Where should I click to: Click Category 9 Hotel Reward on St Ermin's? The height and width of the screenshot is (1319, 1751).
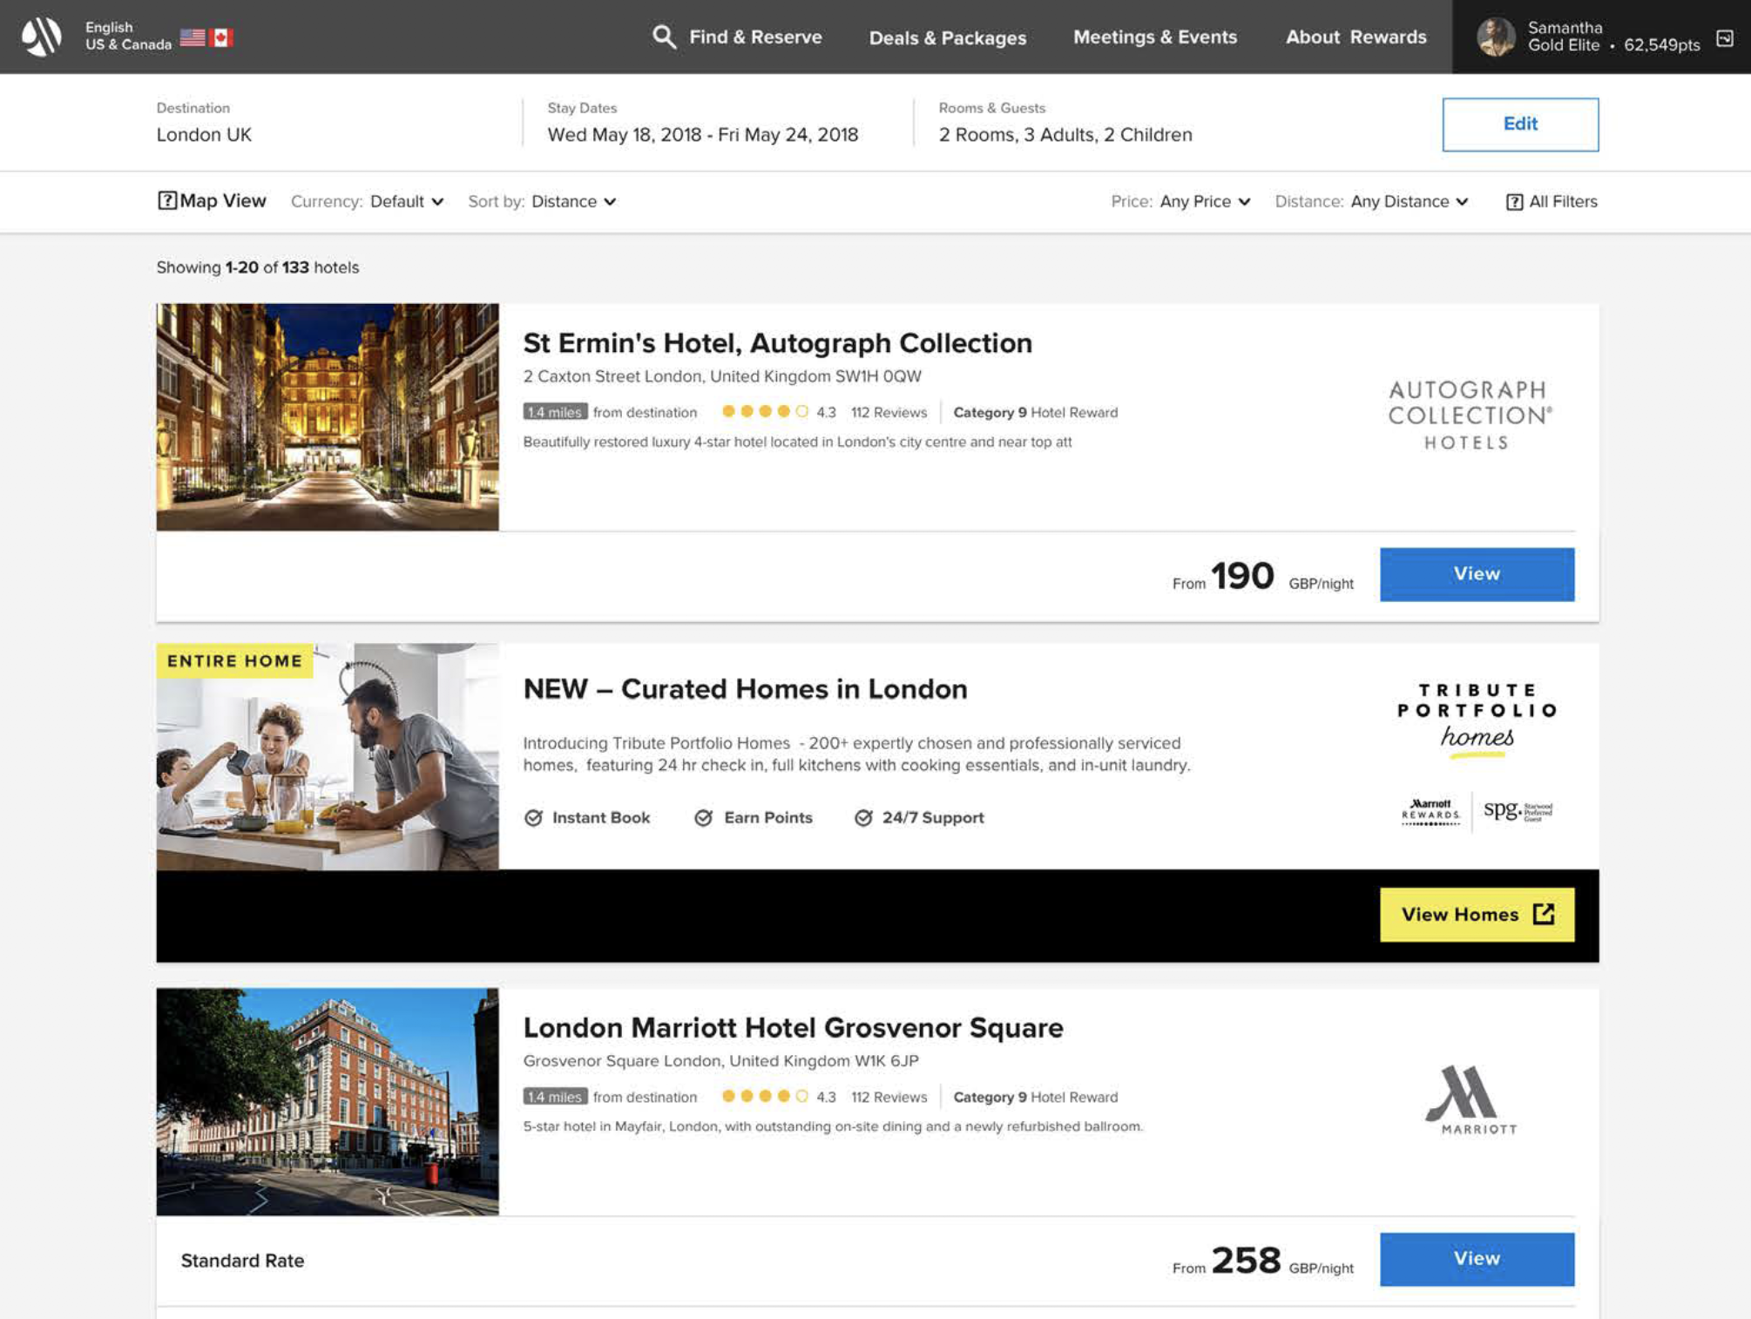click(1035, 413)
